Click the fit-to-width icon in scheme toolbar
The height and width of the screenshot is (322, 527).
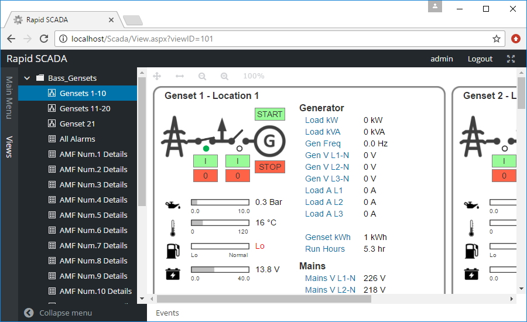click(180, 76)
